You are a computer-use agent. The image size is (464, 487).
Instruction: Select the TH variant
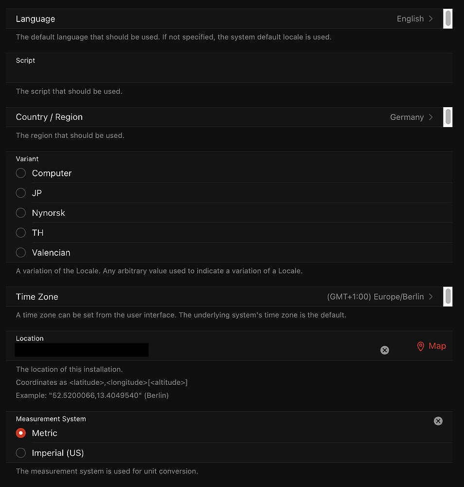20,232
